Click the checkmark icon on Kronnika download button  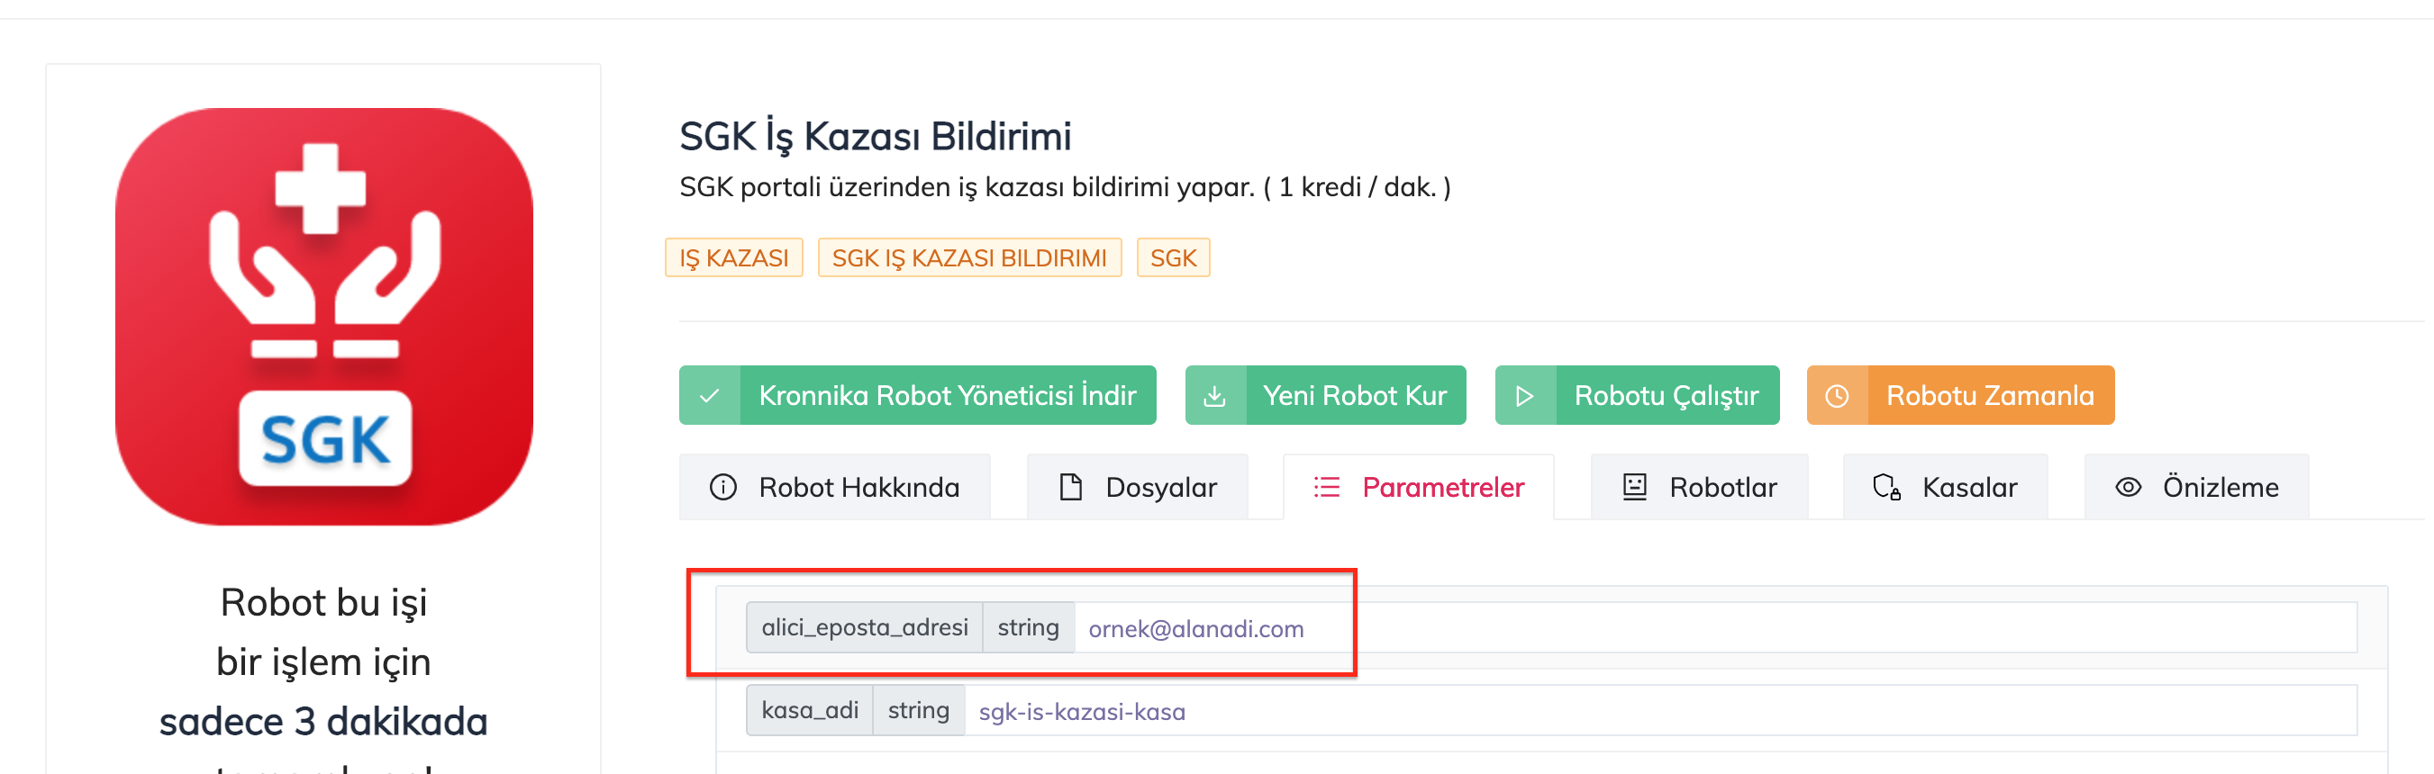pyautogui.click(x=710, y=395)
